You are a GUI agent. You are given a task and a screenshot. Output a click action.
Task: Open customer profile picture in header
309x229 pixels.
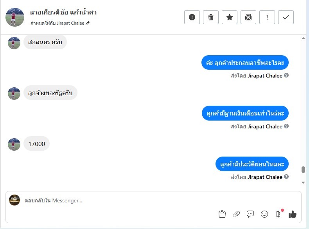point(15,17)
